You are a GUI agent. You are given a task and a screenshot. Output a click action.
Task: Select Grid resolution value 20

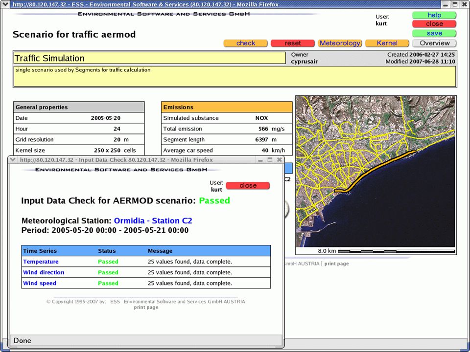coord(117,139)
